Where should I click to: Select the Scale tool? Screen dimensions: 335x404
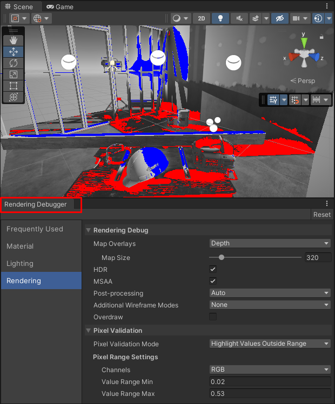(14, 74)
